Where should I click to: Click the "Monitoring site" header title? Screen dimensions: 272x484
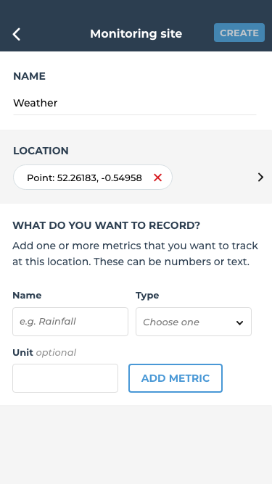[136, 33]
